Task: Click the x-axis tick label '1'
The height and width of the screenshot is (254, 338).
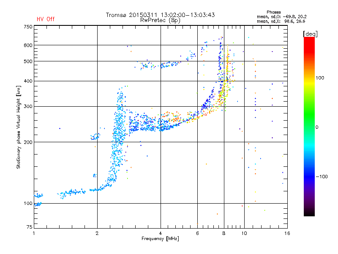Action: pyautogui.click(x=34, y=233)
